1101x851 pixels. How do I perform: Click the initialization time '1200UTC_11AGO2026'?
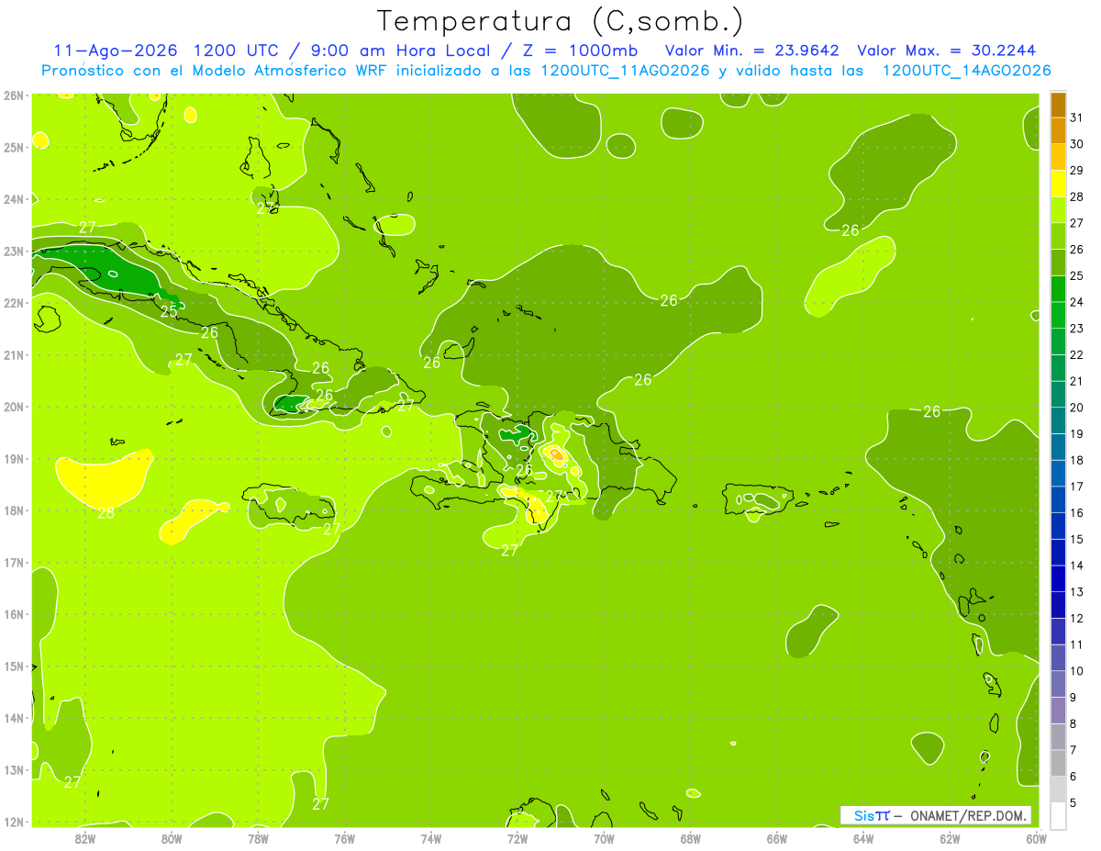tap(625, 71)
